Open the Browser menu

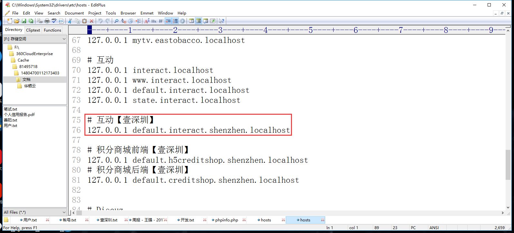(x=128, y=13)
